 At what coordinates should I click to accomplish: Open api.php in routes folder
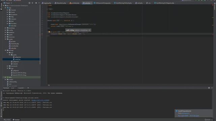[x=12, y=41]
